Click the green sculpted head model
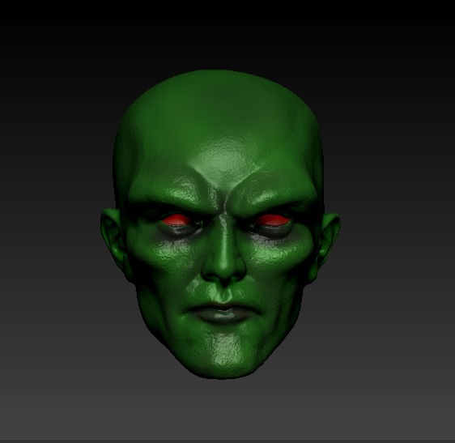The height and width of the screenshot is (443, 455). coord(220,225)
